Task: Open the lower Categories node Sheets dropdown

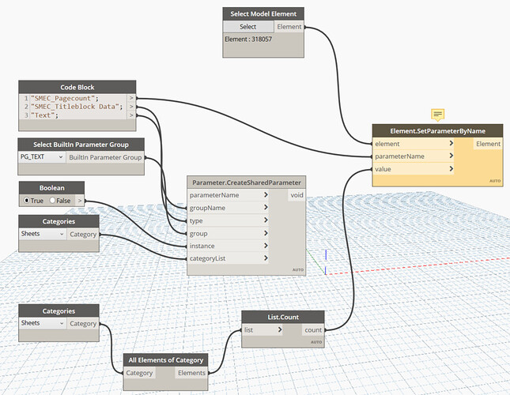Action: [x=42, y=323]
